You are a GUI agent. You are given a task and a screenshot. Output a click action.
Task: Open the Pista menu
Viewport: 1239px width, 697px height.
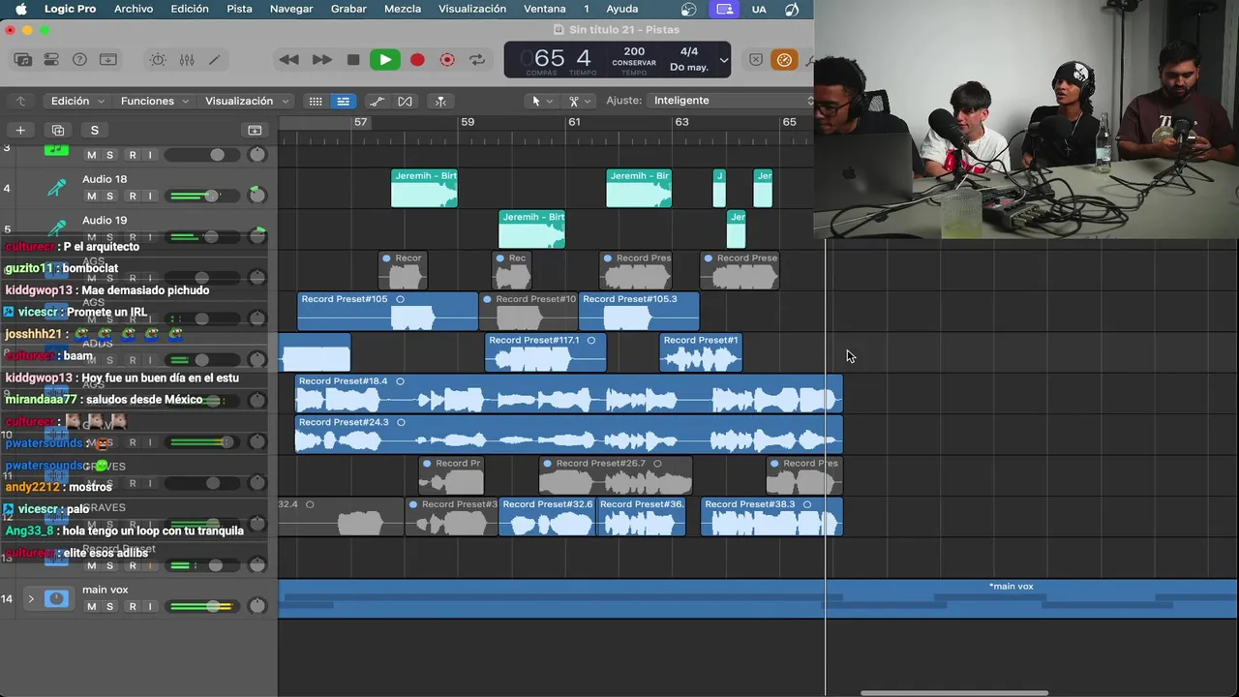click(239, 9)
